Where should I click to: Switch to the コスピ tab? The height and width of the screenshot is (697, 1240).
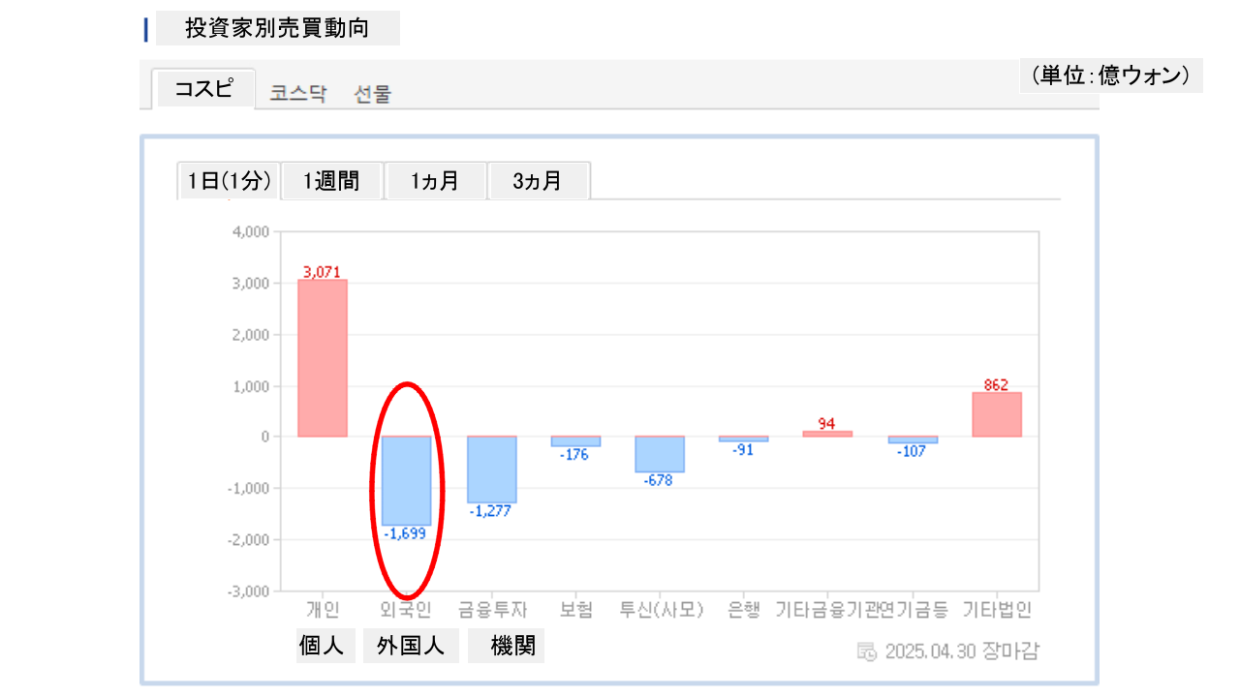coord(203,89)
